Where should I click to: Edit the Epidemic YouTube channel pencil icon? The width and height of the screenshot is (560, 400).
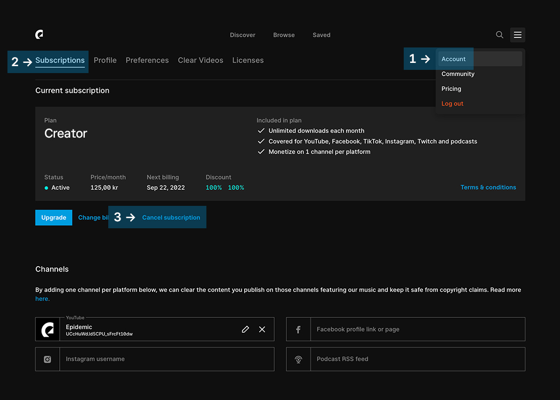tap(245, 329)
